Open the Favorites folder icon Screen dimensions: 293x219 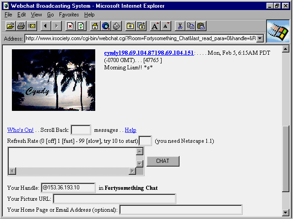point(130,26)
